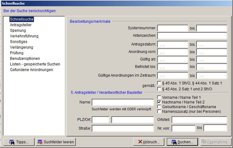Go to Verkehrsführung entry
Image resolution: width=233 pixels, height=148 pixels.
24,36
